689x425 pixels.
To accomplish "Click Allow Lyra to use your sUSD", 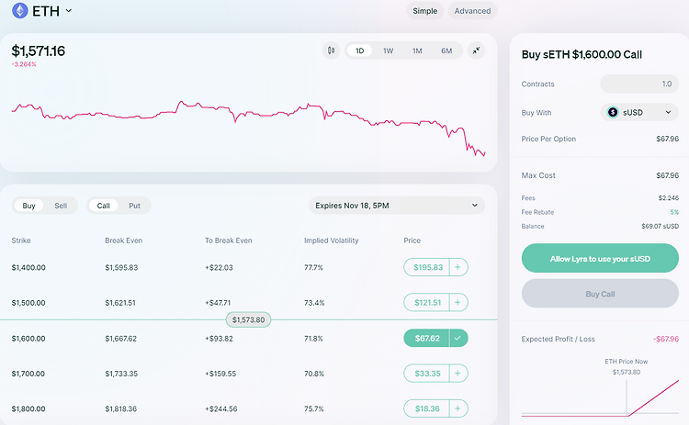I will [600, 259].
